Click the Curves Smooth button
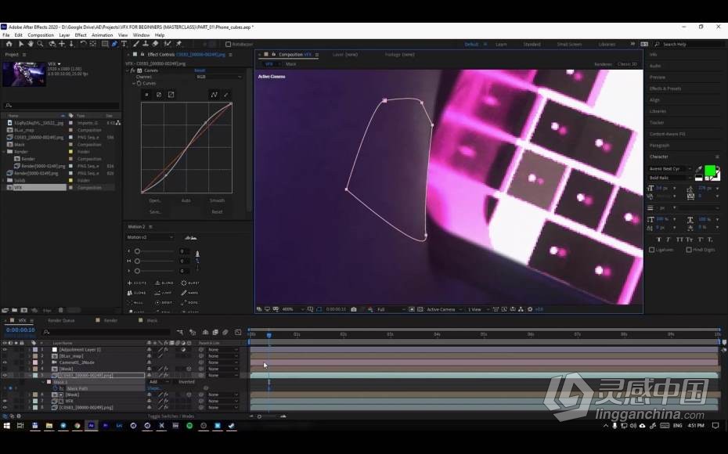The image size is (728, 454). pos(217,200)
